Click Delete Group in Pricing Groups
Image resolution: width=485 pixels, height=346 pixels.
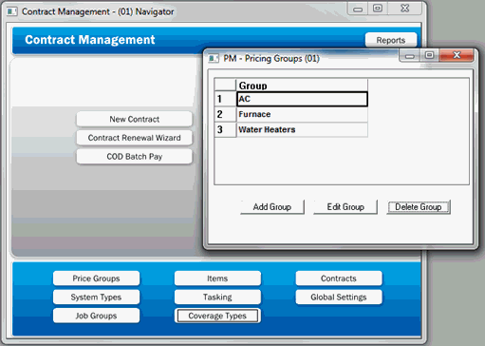419,207
